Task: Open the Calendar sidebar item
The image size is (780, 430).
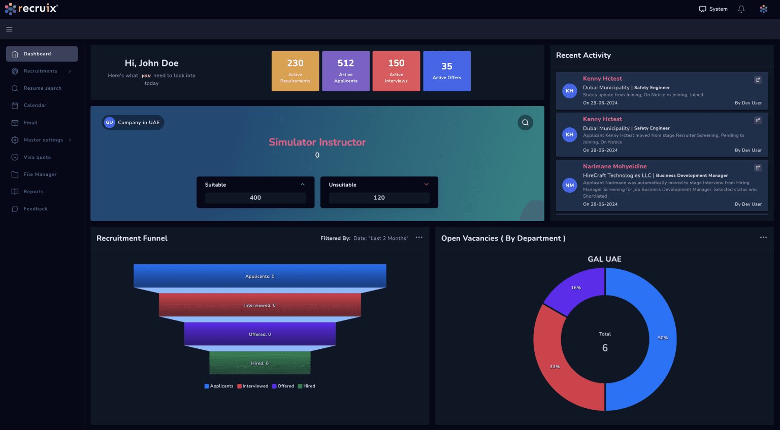Action: tap(35, 105)
